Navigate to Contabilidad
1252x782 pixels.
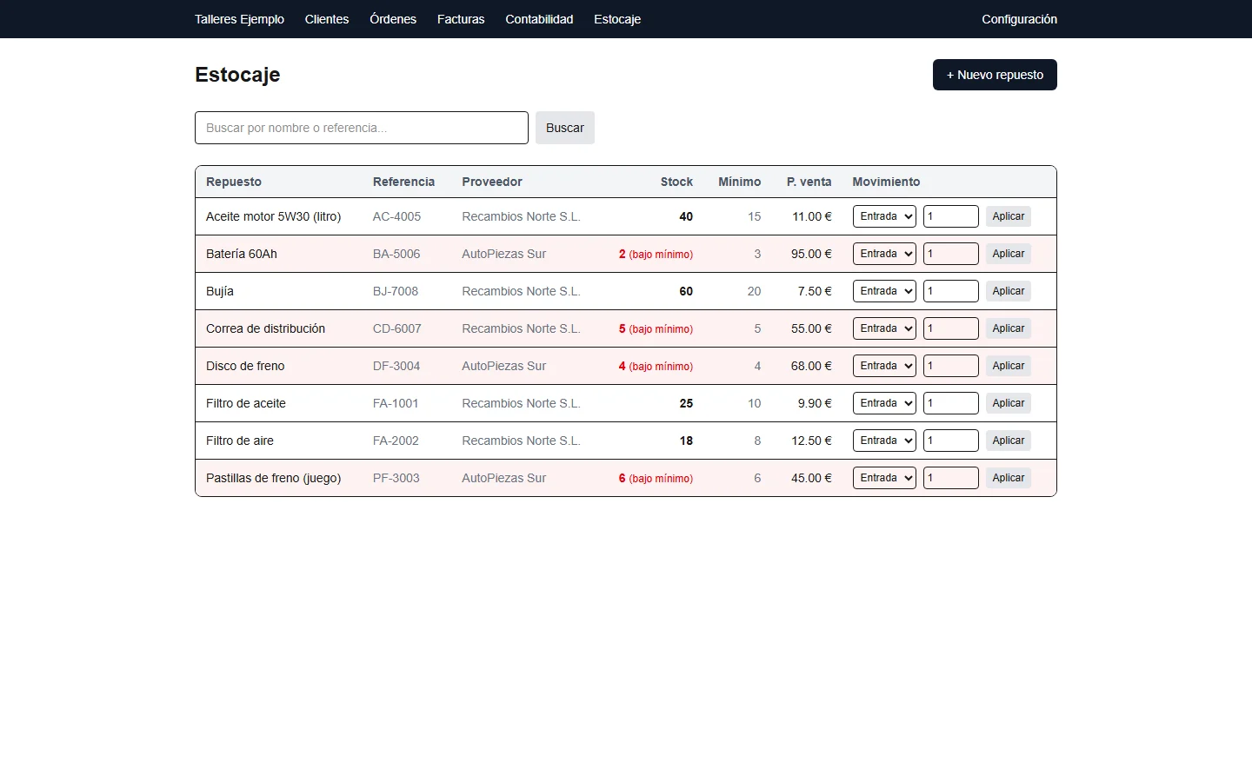pos(539,19)
